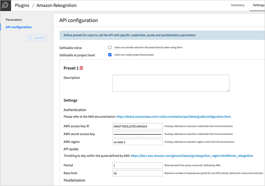Screen dimensions: 265x186
Task: Click 'Please refer to the AWS documentation' text
Action: [x=90, y=117]
